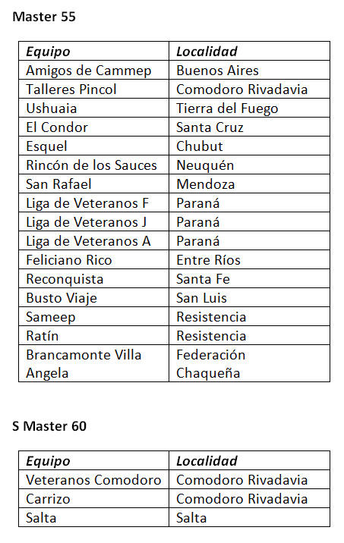Select the Entre Ríos cell
The width and height of the screenshot is (344, 543).
pyautogui.click(x=249, y=259)
